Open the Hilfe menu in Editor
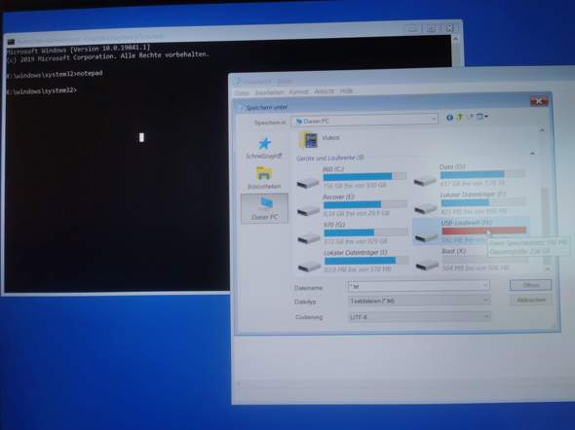The height and width of the screenshot is (430, 575). click(x=346, y=90)
